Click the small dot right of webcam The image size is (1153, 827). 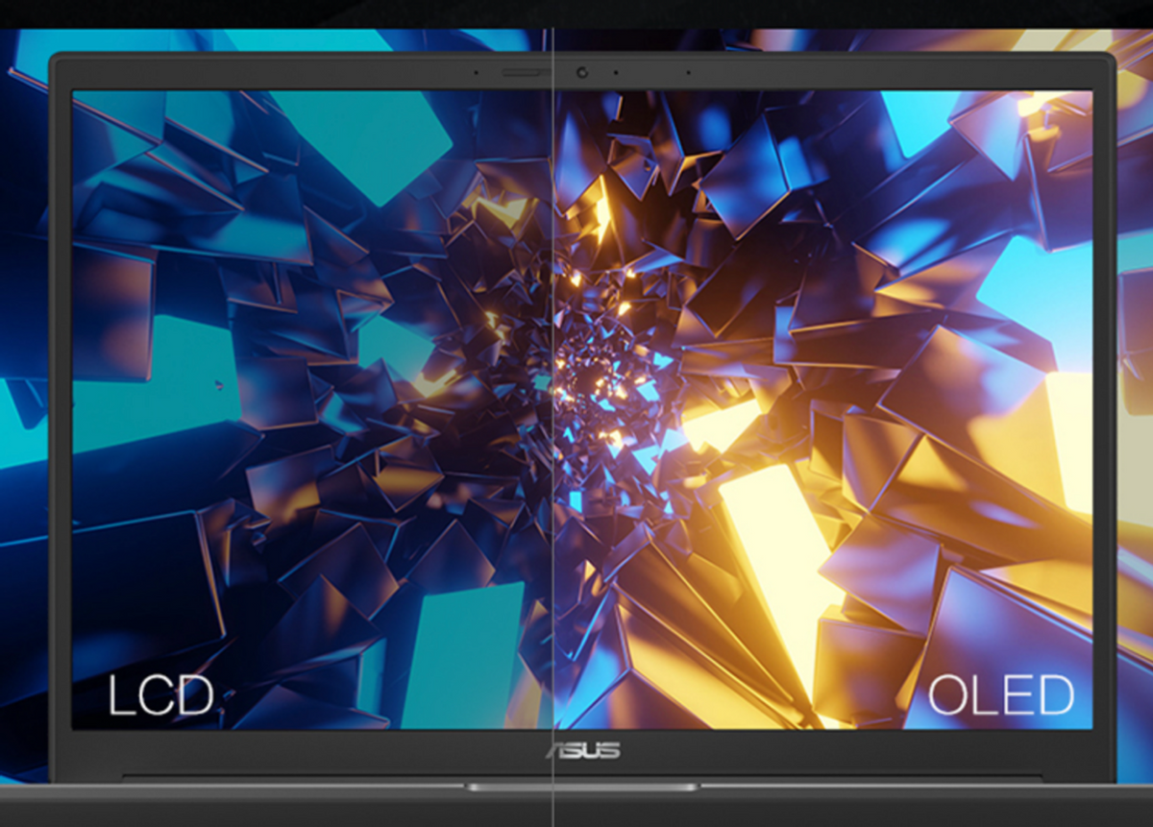tap(616, 72)
